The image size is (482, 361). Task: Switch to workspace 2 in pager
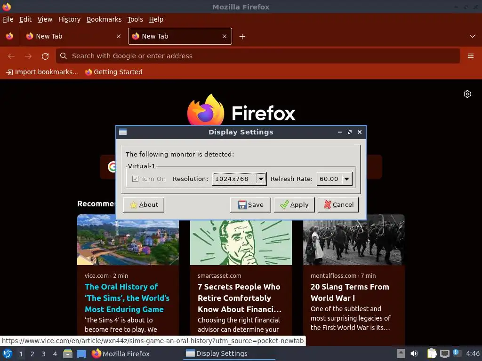coord(32,354)
